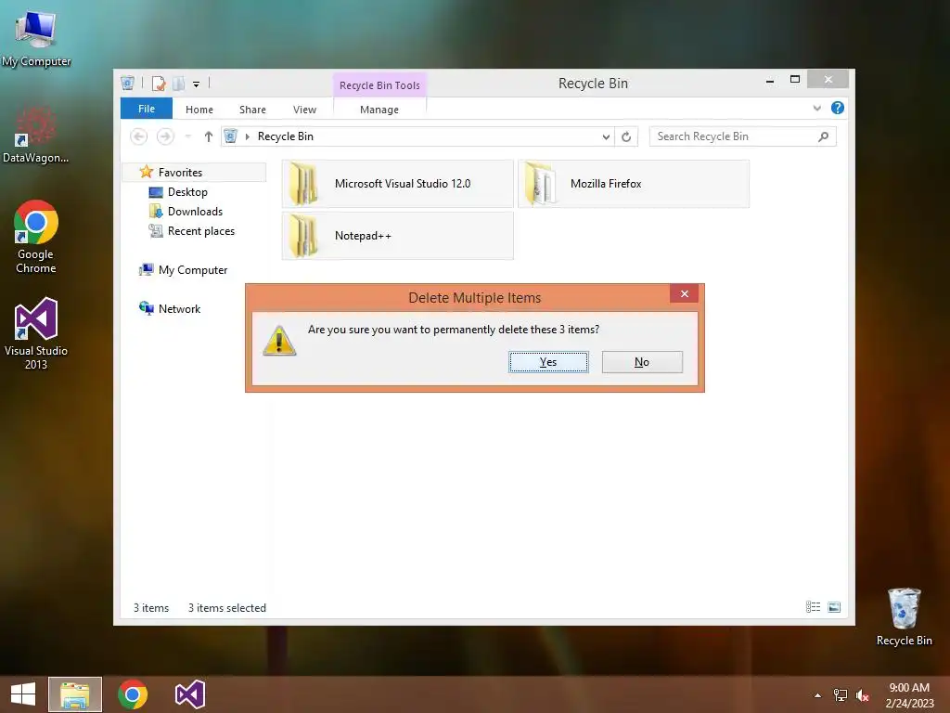
Task: Switch to the View ribbon tab
Action: [304, 110]
